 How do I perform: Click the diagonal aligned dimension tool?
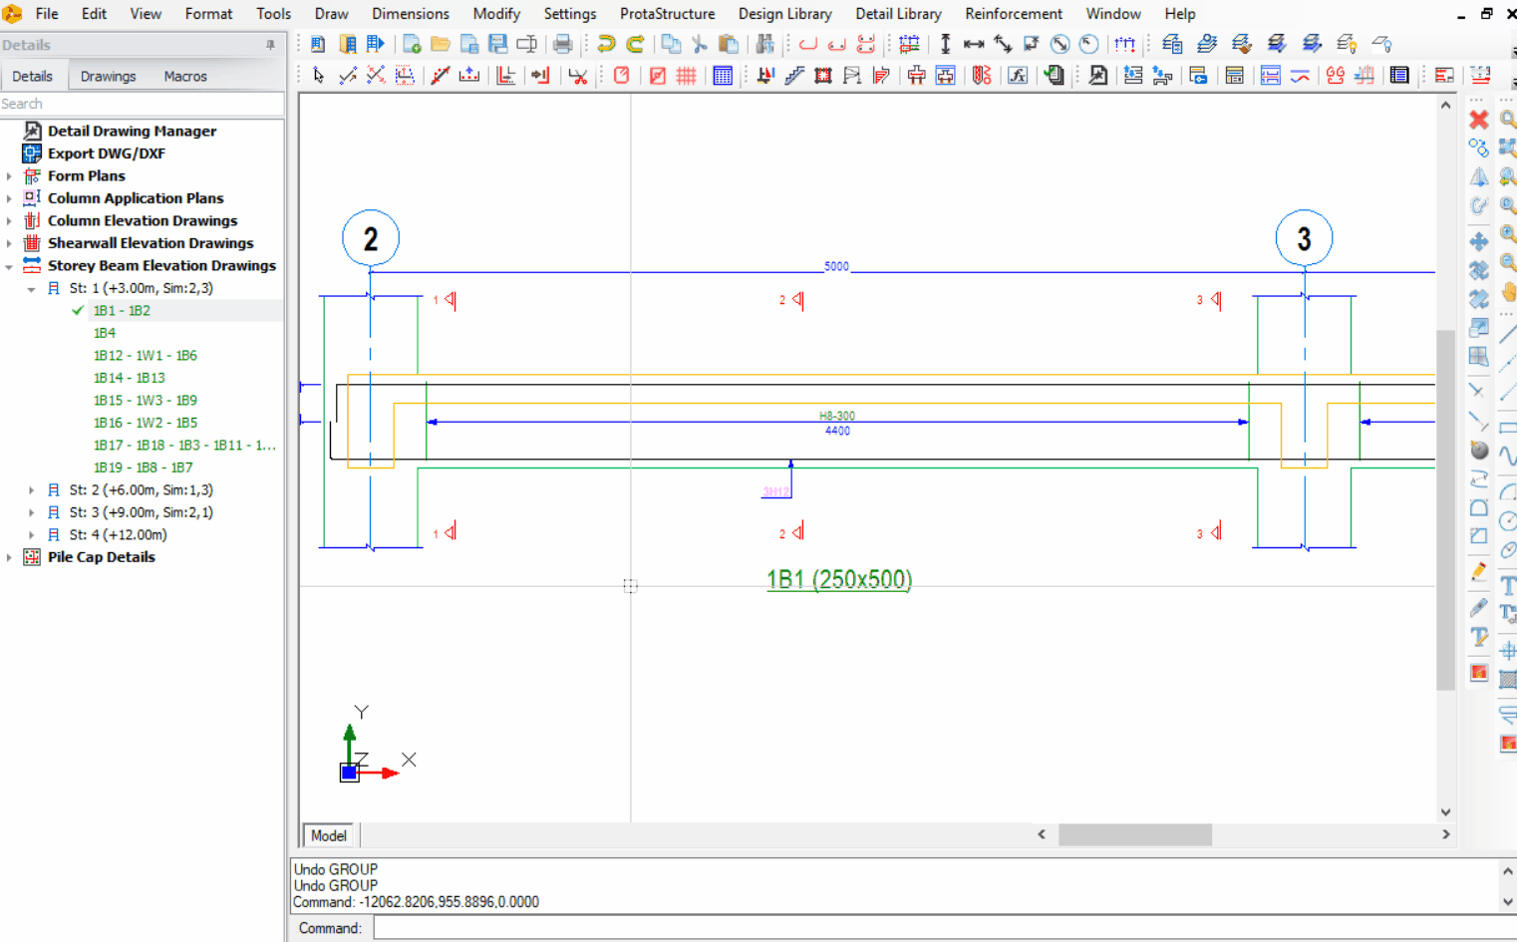[x=1003, y=44]
